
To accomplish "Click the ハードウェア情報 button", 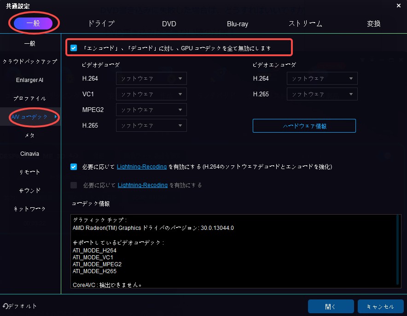I will (304, 126).
